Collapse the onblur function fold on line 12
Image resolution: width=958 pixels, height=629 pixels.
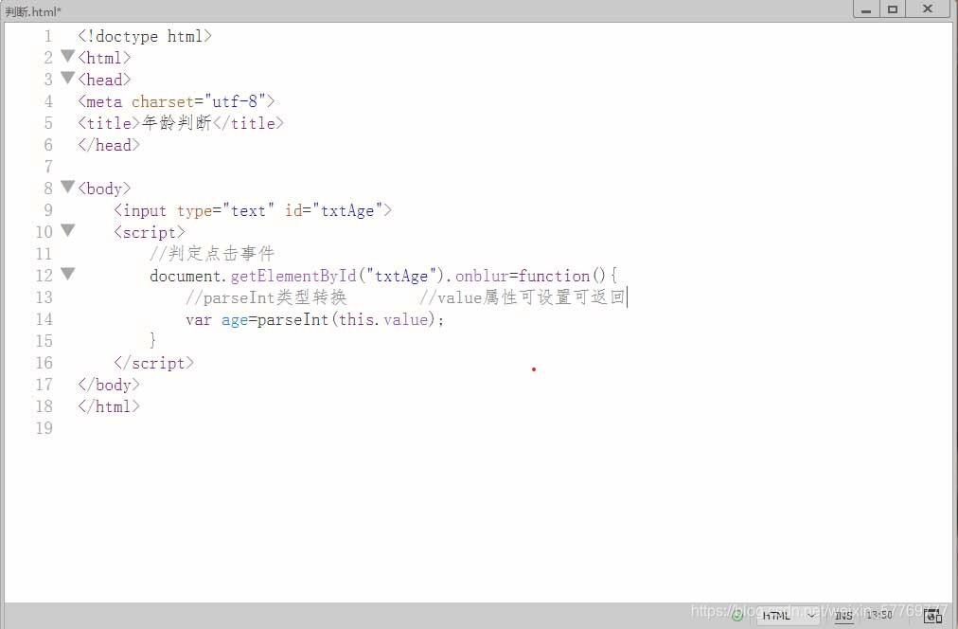coord(68,274)
